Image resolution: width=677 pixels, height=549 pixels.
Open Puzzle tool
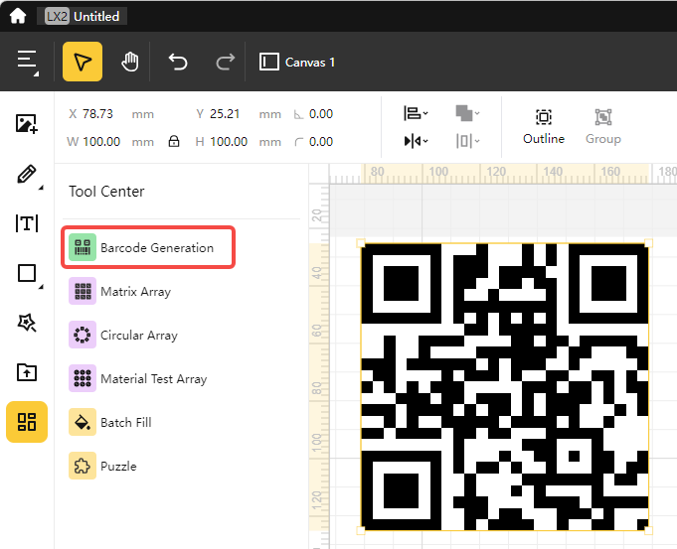coord(102,466)
